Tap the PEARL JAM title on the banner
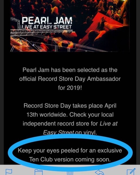This screenshot has height=175, width=140. pyautogui.click(x=47, y=20)
